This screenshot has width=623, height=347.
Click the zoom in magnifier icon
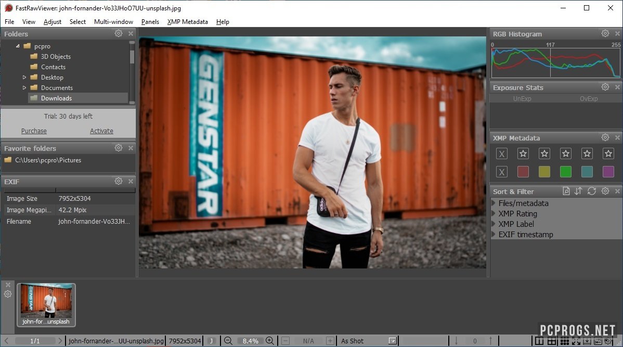[270, 341]
